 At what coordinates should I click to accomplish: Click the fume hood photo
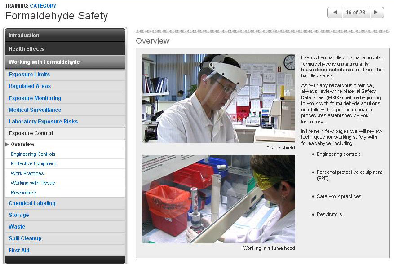tap(218, 199)
